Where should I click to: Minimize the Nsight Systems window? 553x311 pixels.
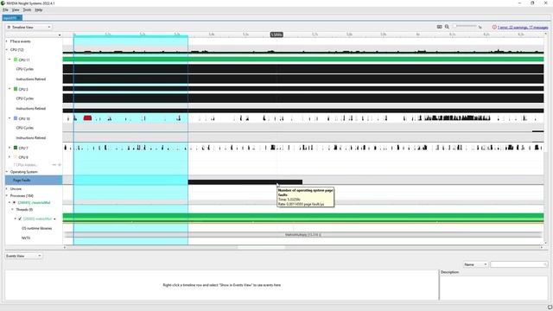point(519,3)
